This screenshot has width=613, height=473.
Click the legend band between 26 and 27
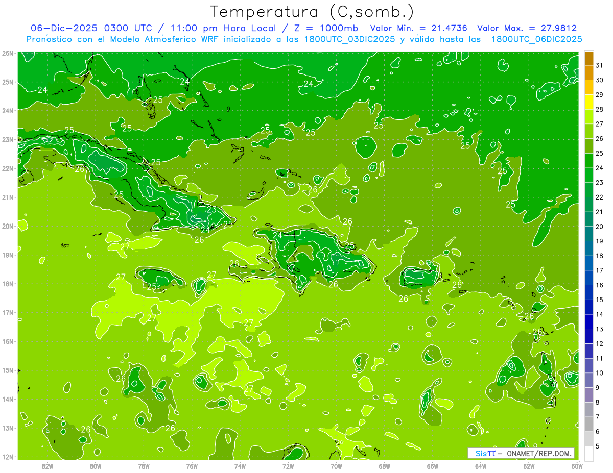pyautogui.click(x=589, y=131)
